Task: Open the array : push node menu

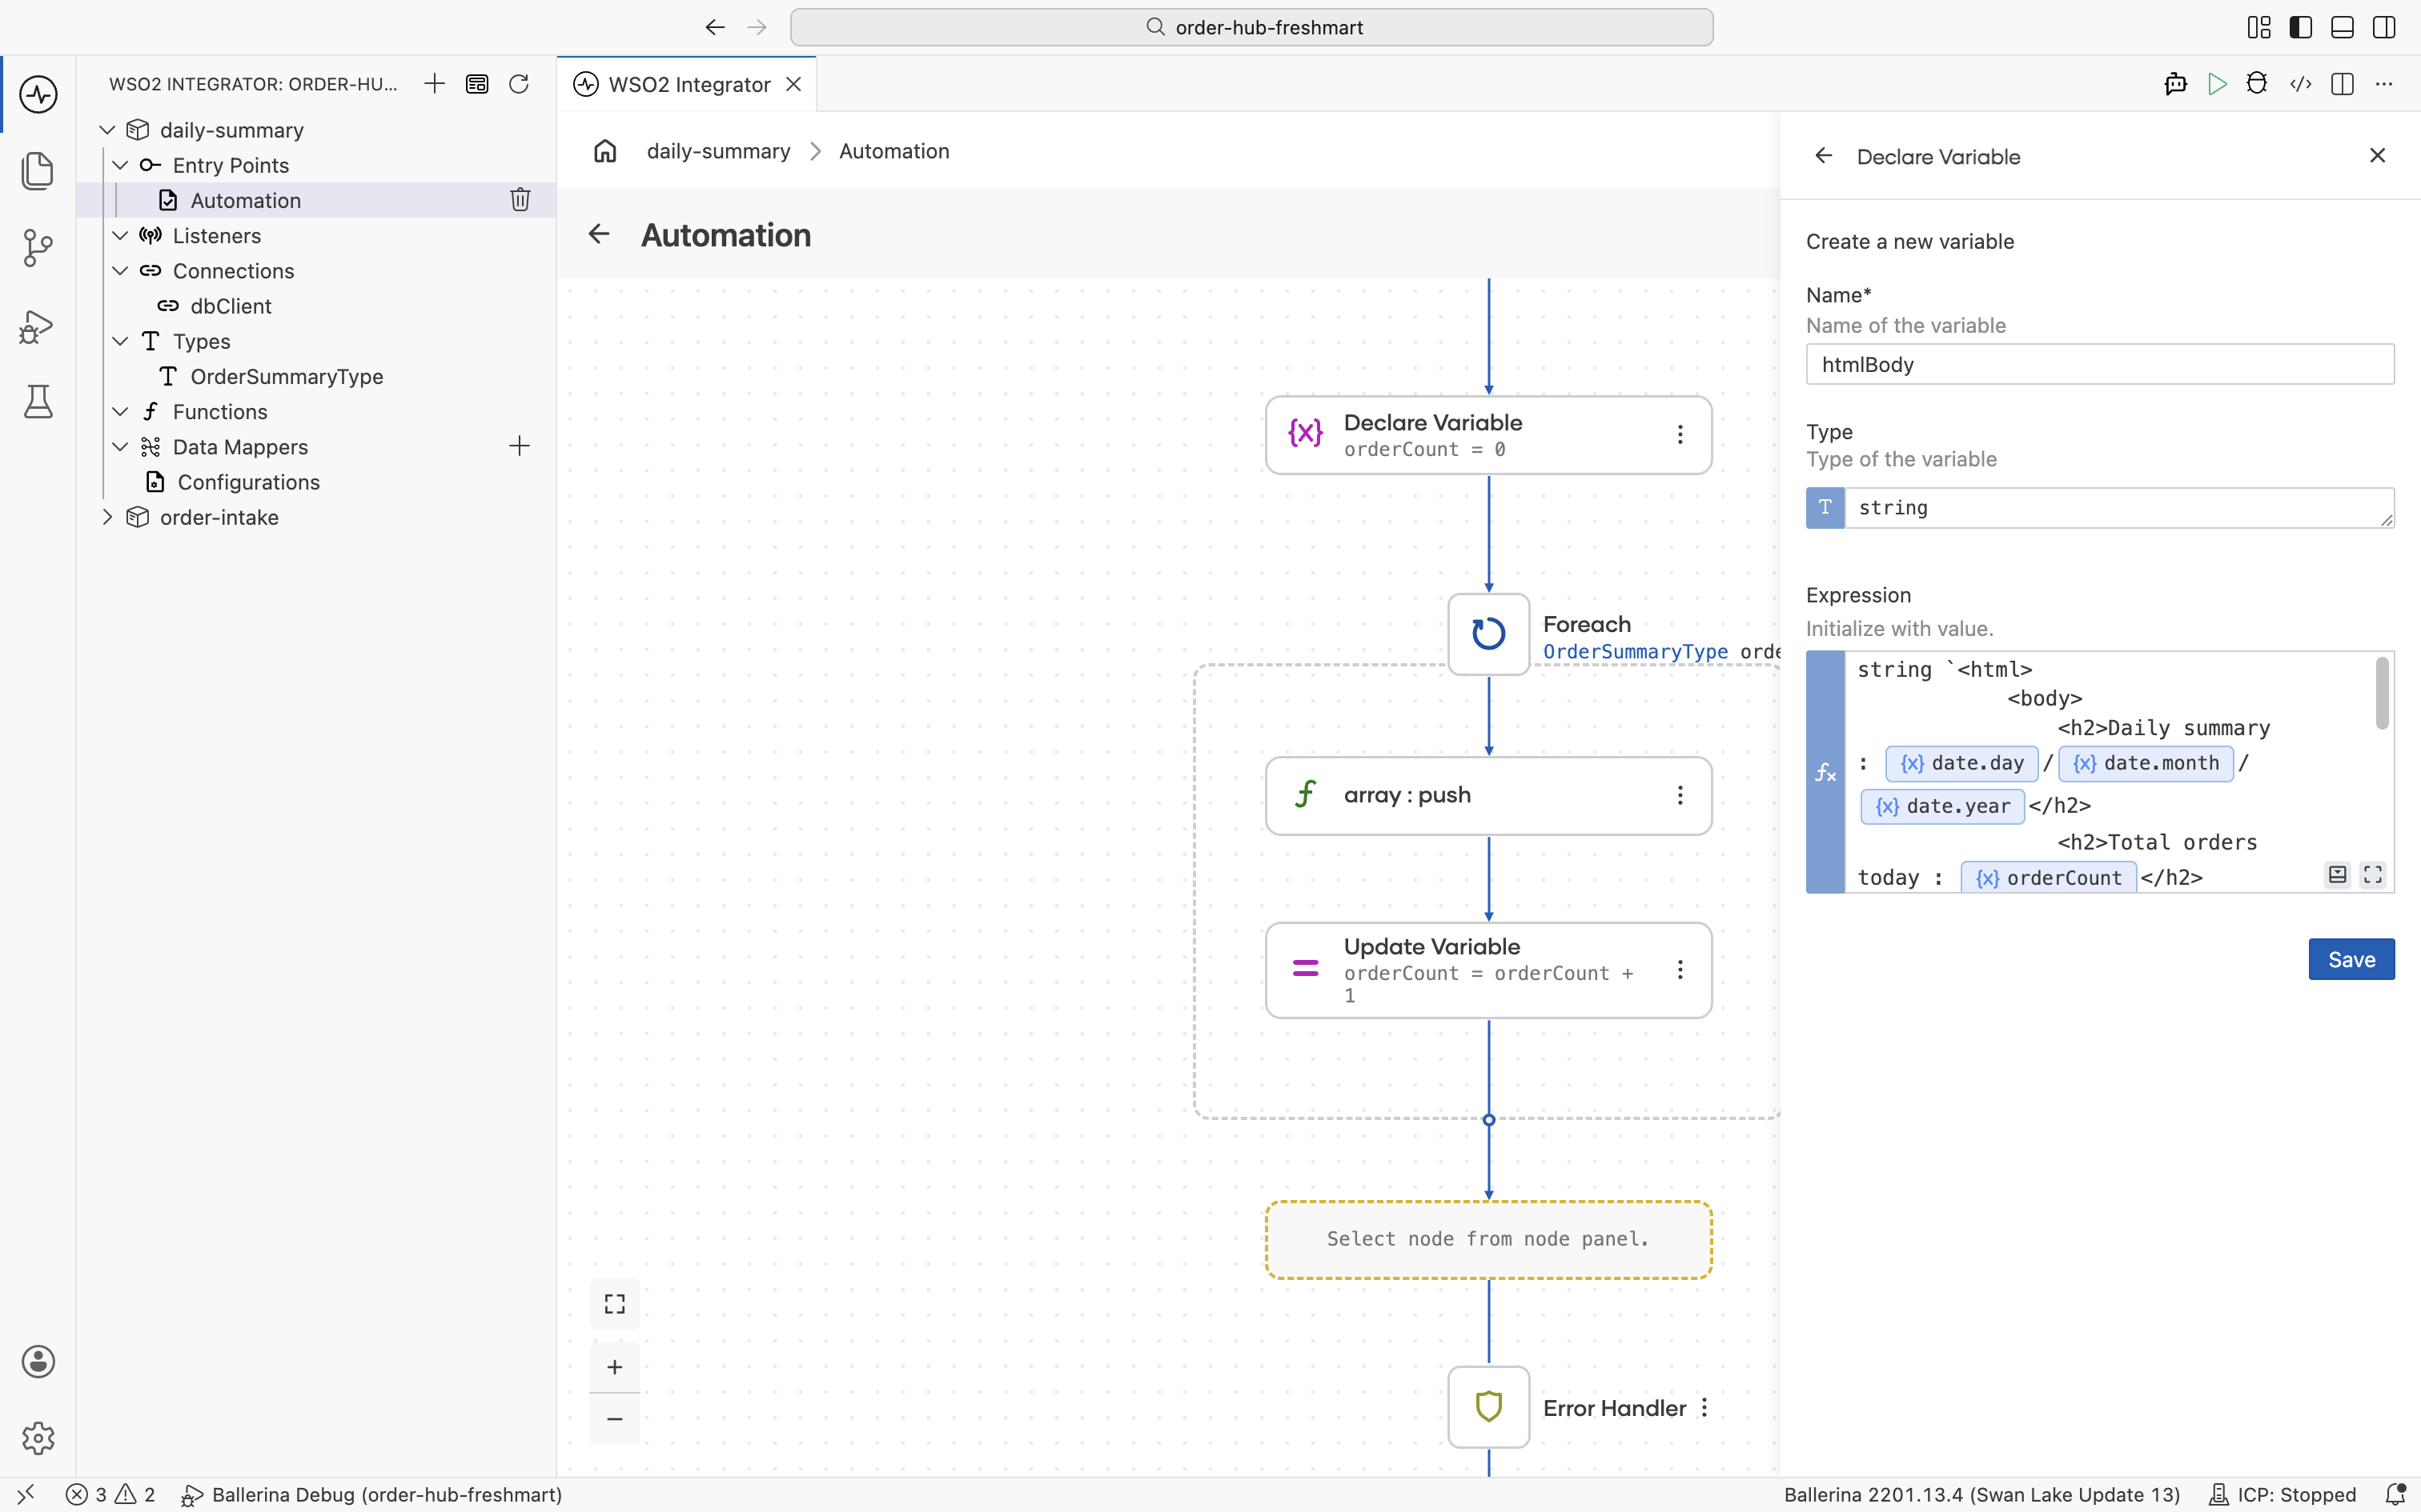Action: (1680, 795)
